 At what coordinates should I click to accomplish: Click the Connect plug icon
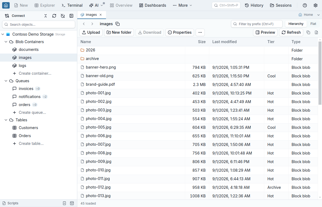(7, 16)
